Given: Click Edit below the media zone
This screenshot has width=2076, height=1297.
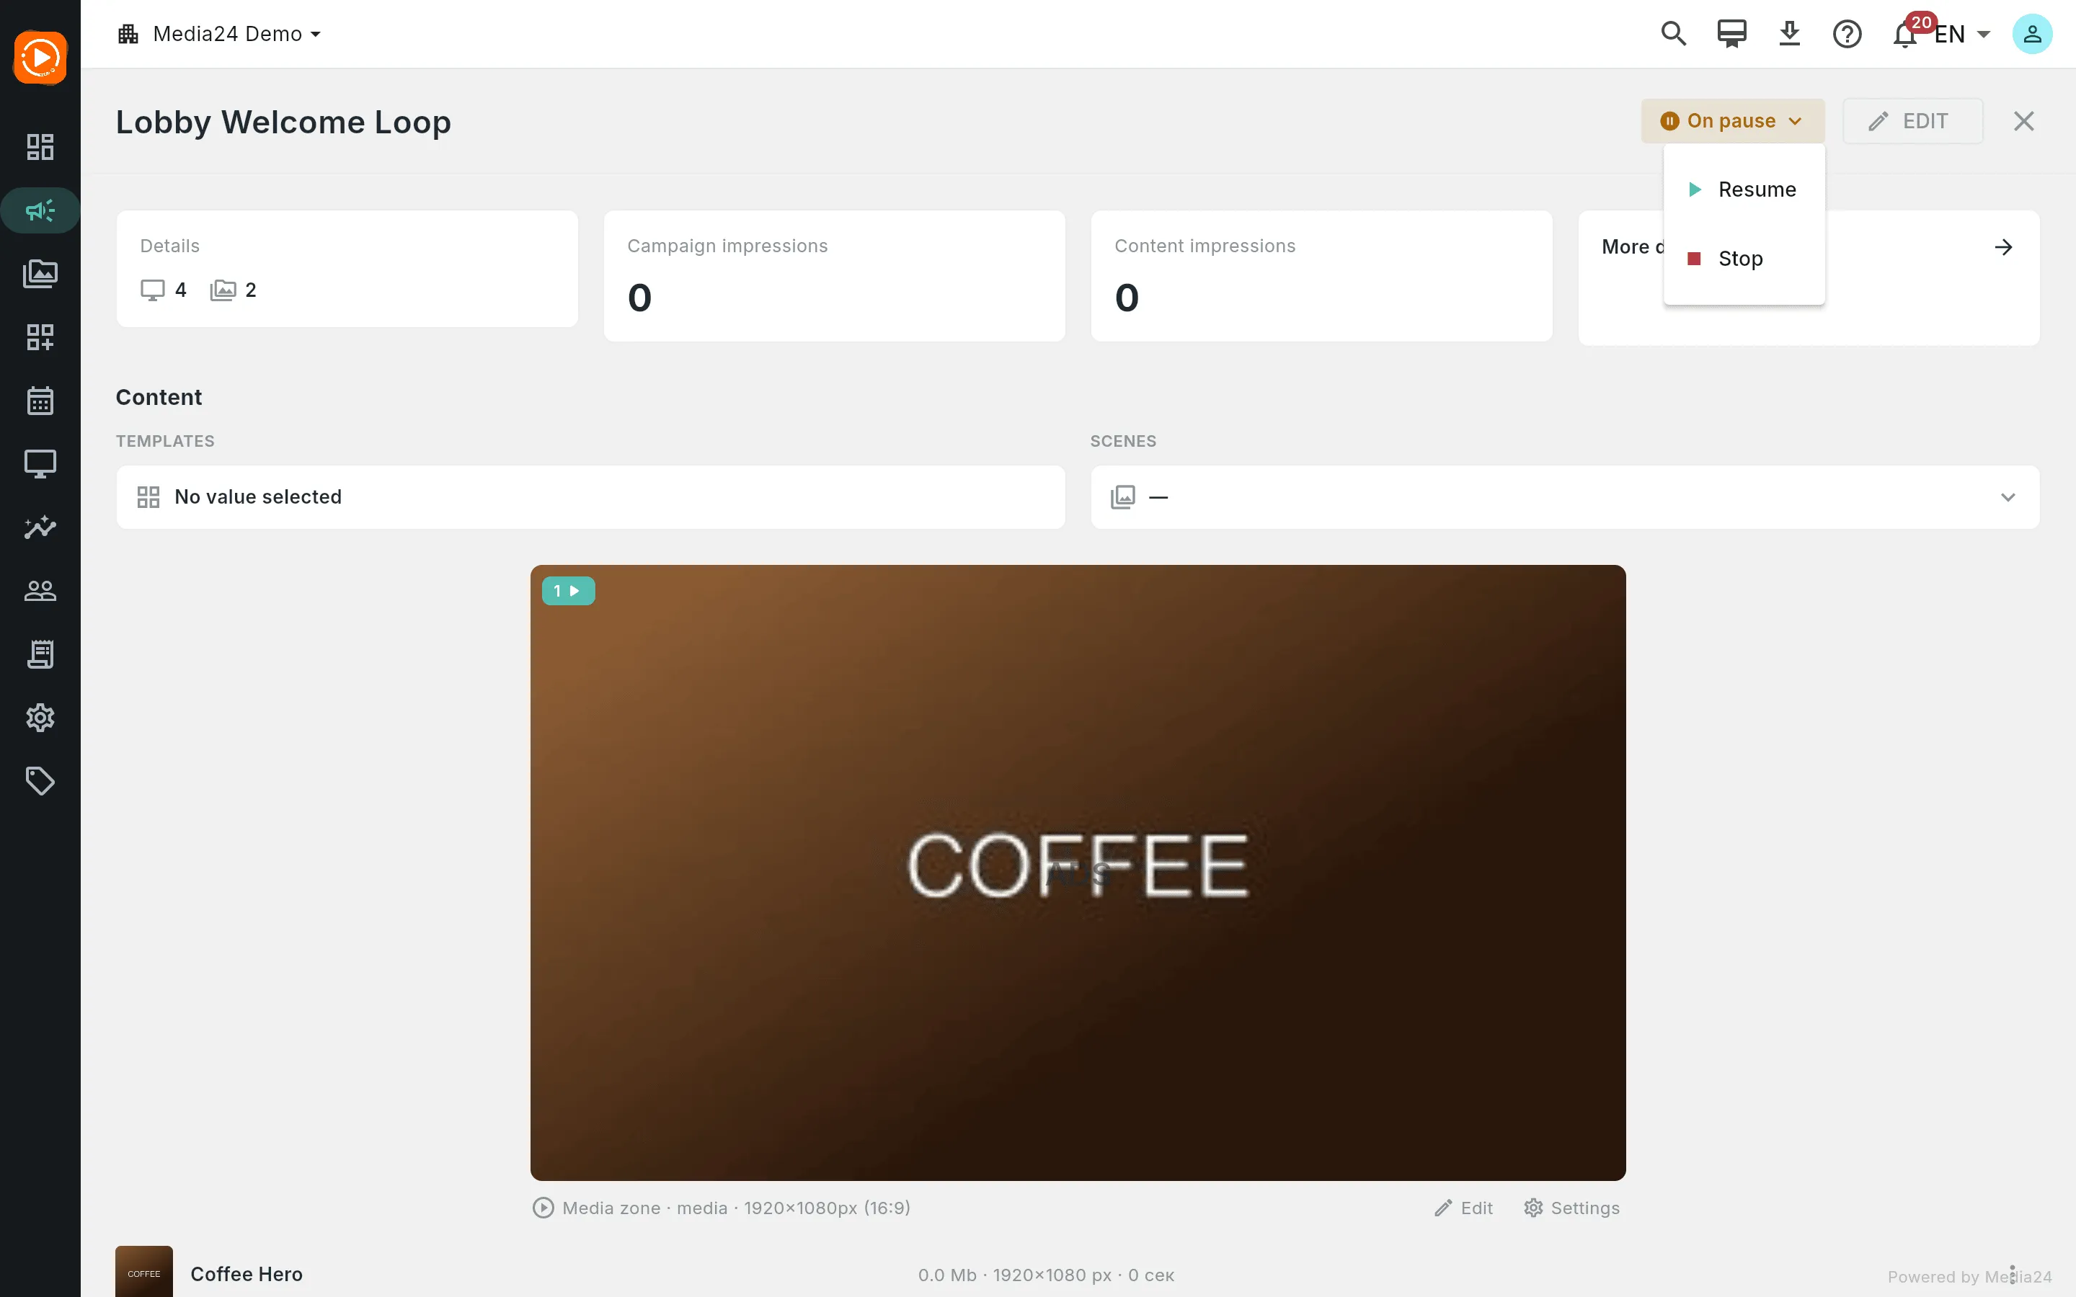Looking at the screenshot, I should 1463,1208.
